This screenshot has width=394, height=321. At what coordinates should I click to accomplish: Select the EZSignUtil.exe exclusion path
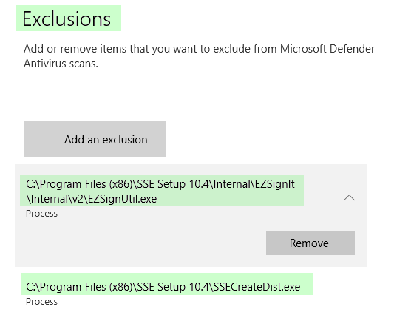click(162, 190)
